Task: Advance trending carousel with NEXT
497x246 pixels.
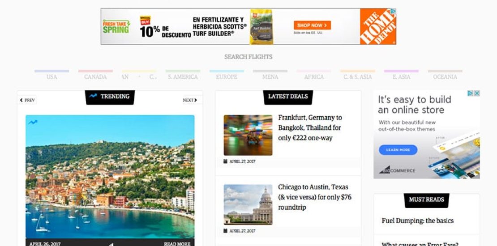Action: click(190, 100)
